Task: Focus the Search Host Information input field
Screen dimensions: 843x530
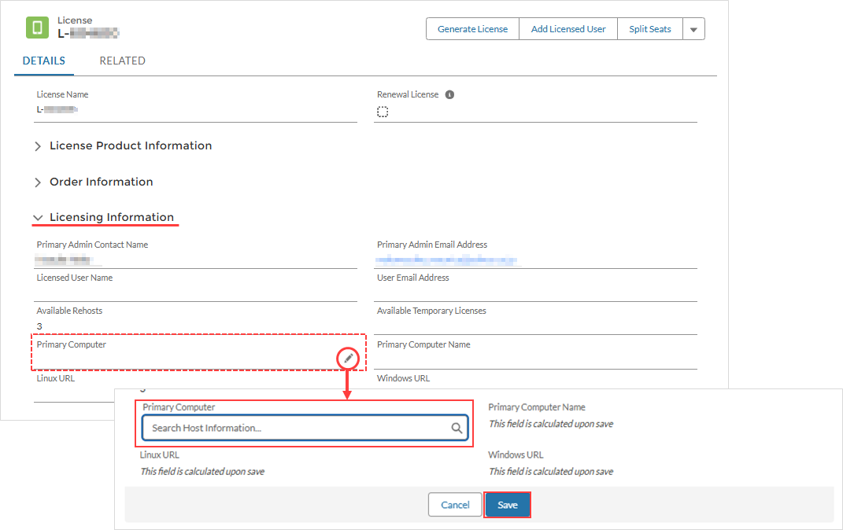Action: tap(298, 429)
